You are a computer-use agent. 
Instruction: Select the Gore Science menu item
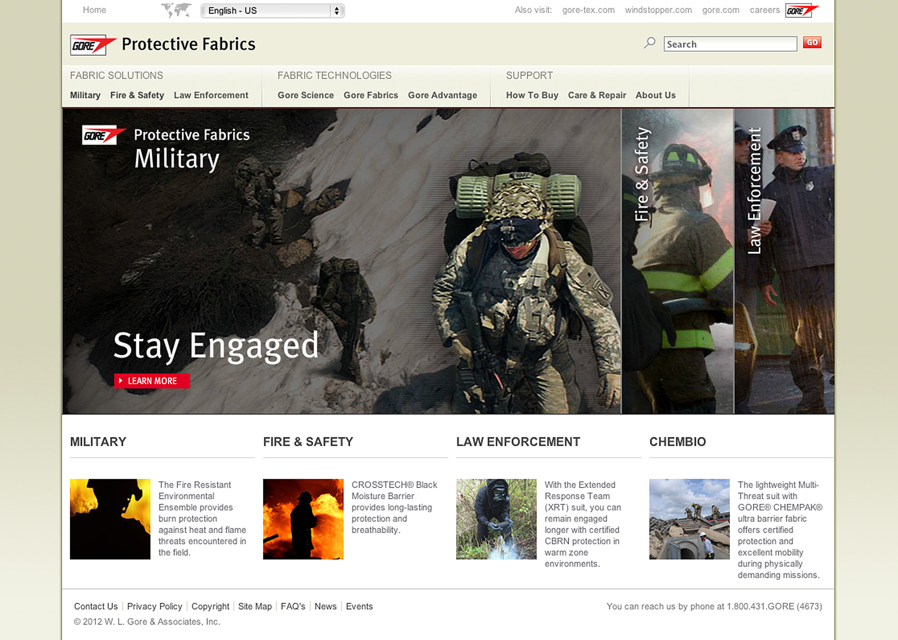point(306,95)
